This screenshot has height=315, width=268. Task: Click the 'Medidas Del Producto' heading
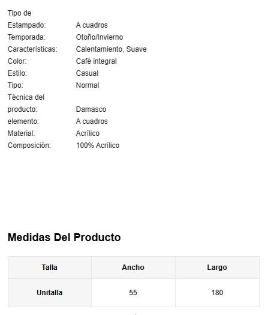coord(64,237)
